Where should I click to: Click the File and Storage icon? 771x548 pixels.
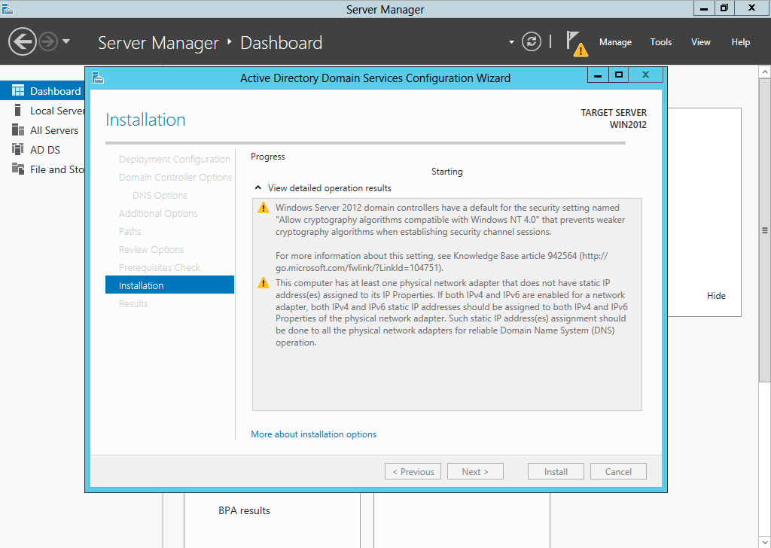[18, 169]
